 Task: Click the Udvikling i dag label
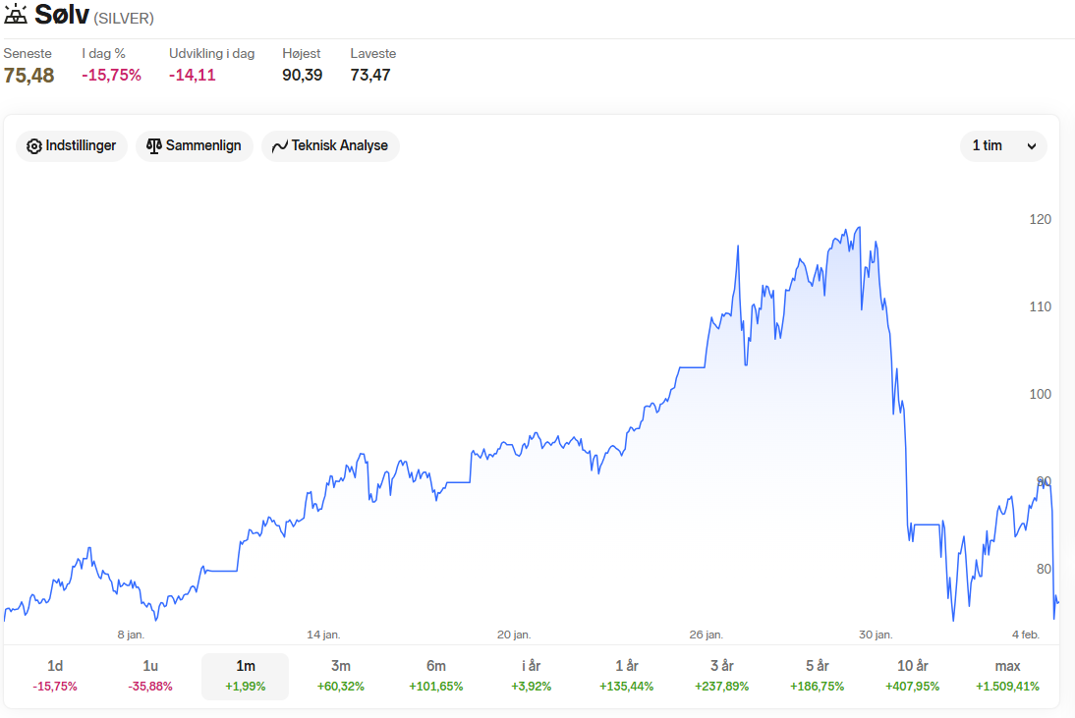(x=212, y=53)
